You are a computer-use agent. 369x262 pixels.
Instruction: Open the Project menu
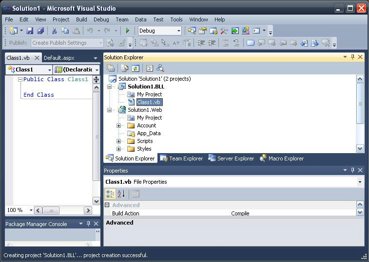click(x=61, y=19)
